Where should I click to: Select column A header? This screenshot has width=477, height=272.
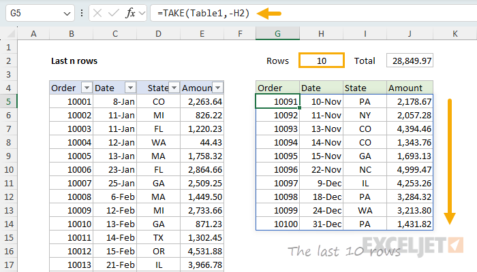coord(33,34)
